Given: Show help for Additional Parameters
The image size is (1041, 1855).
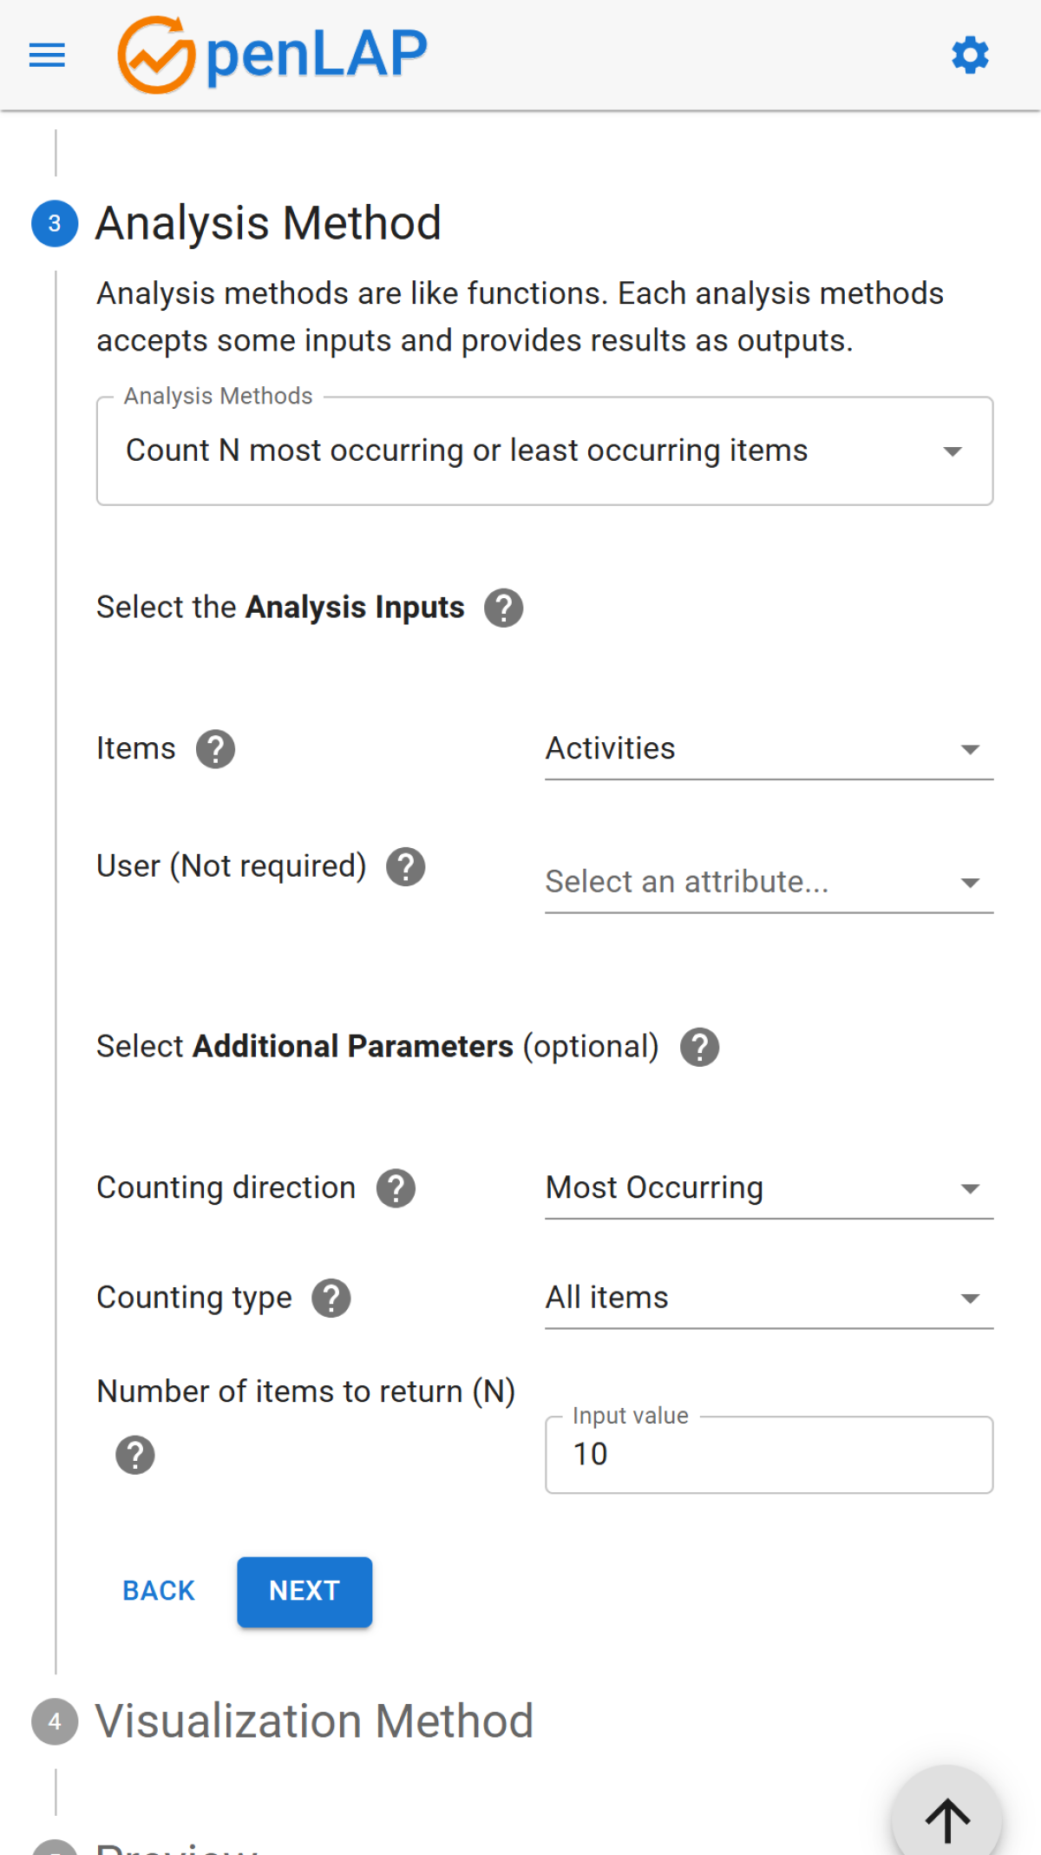Looking at the screenshot, I should pos(699,1047).
